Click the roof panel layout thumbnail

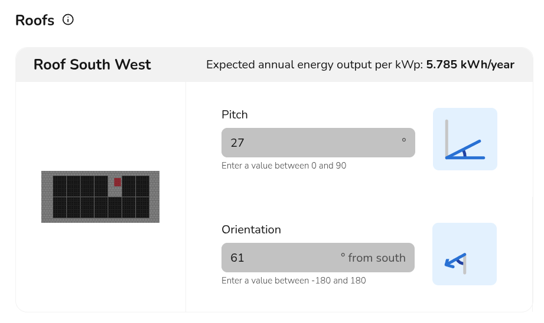tap(100, 197)
